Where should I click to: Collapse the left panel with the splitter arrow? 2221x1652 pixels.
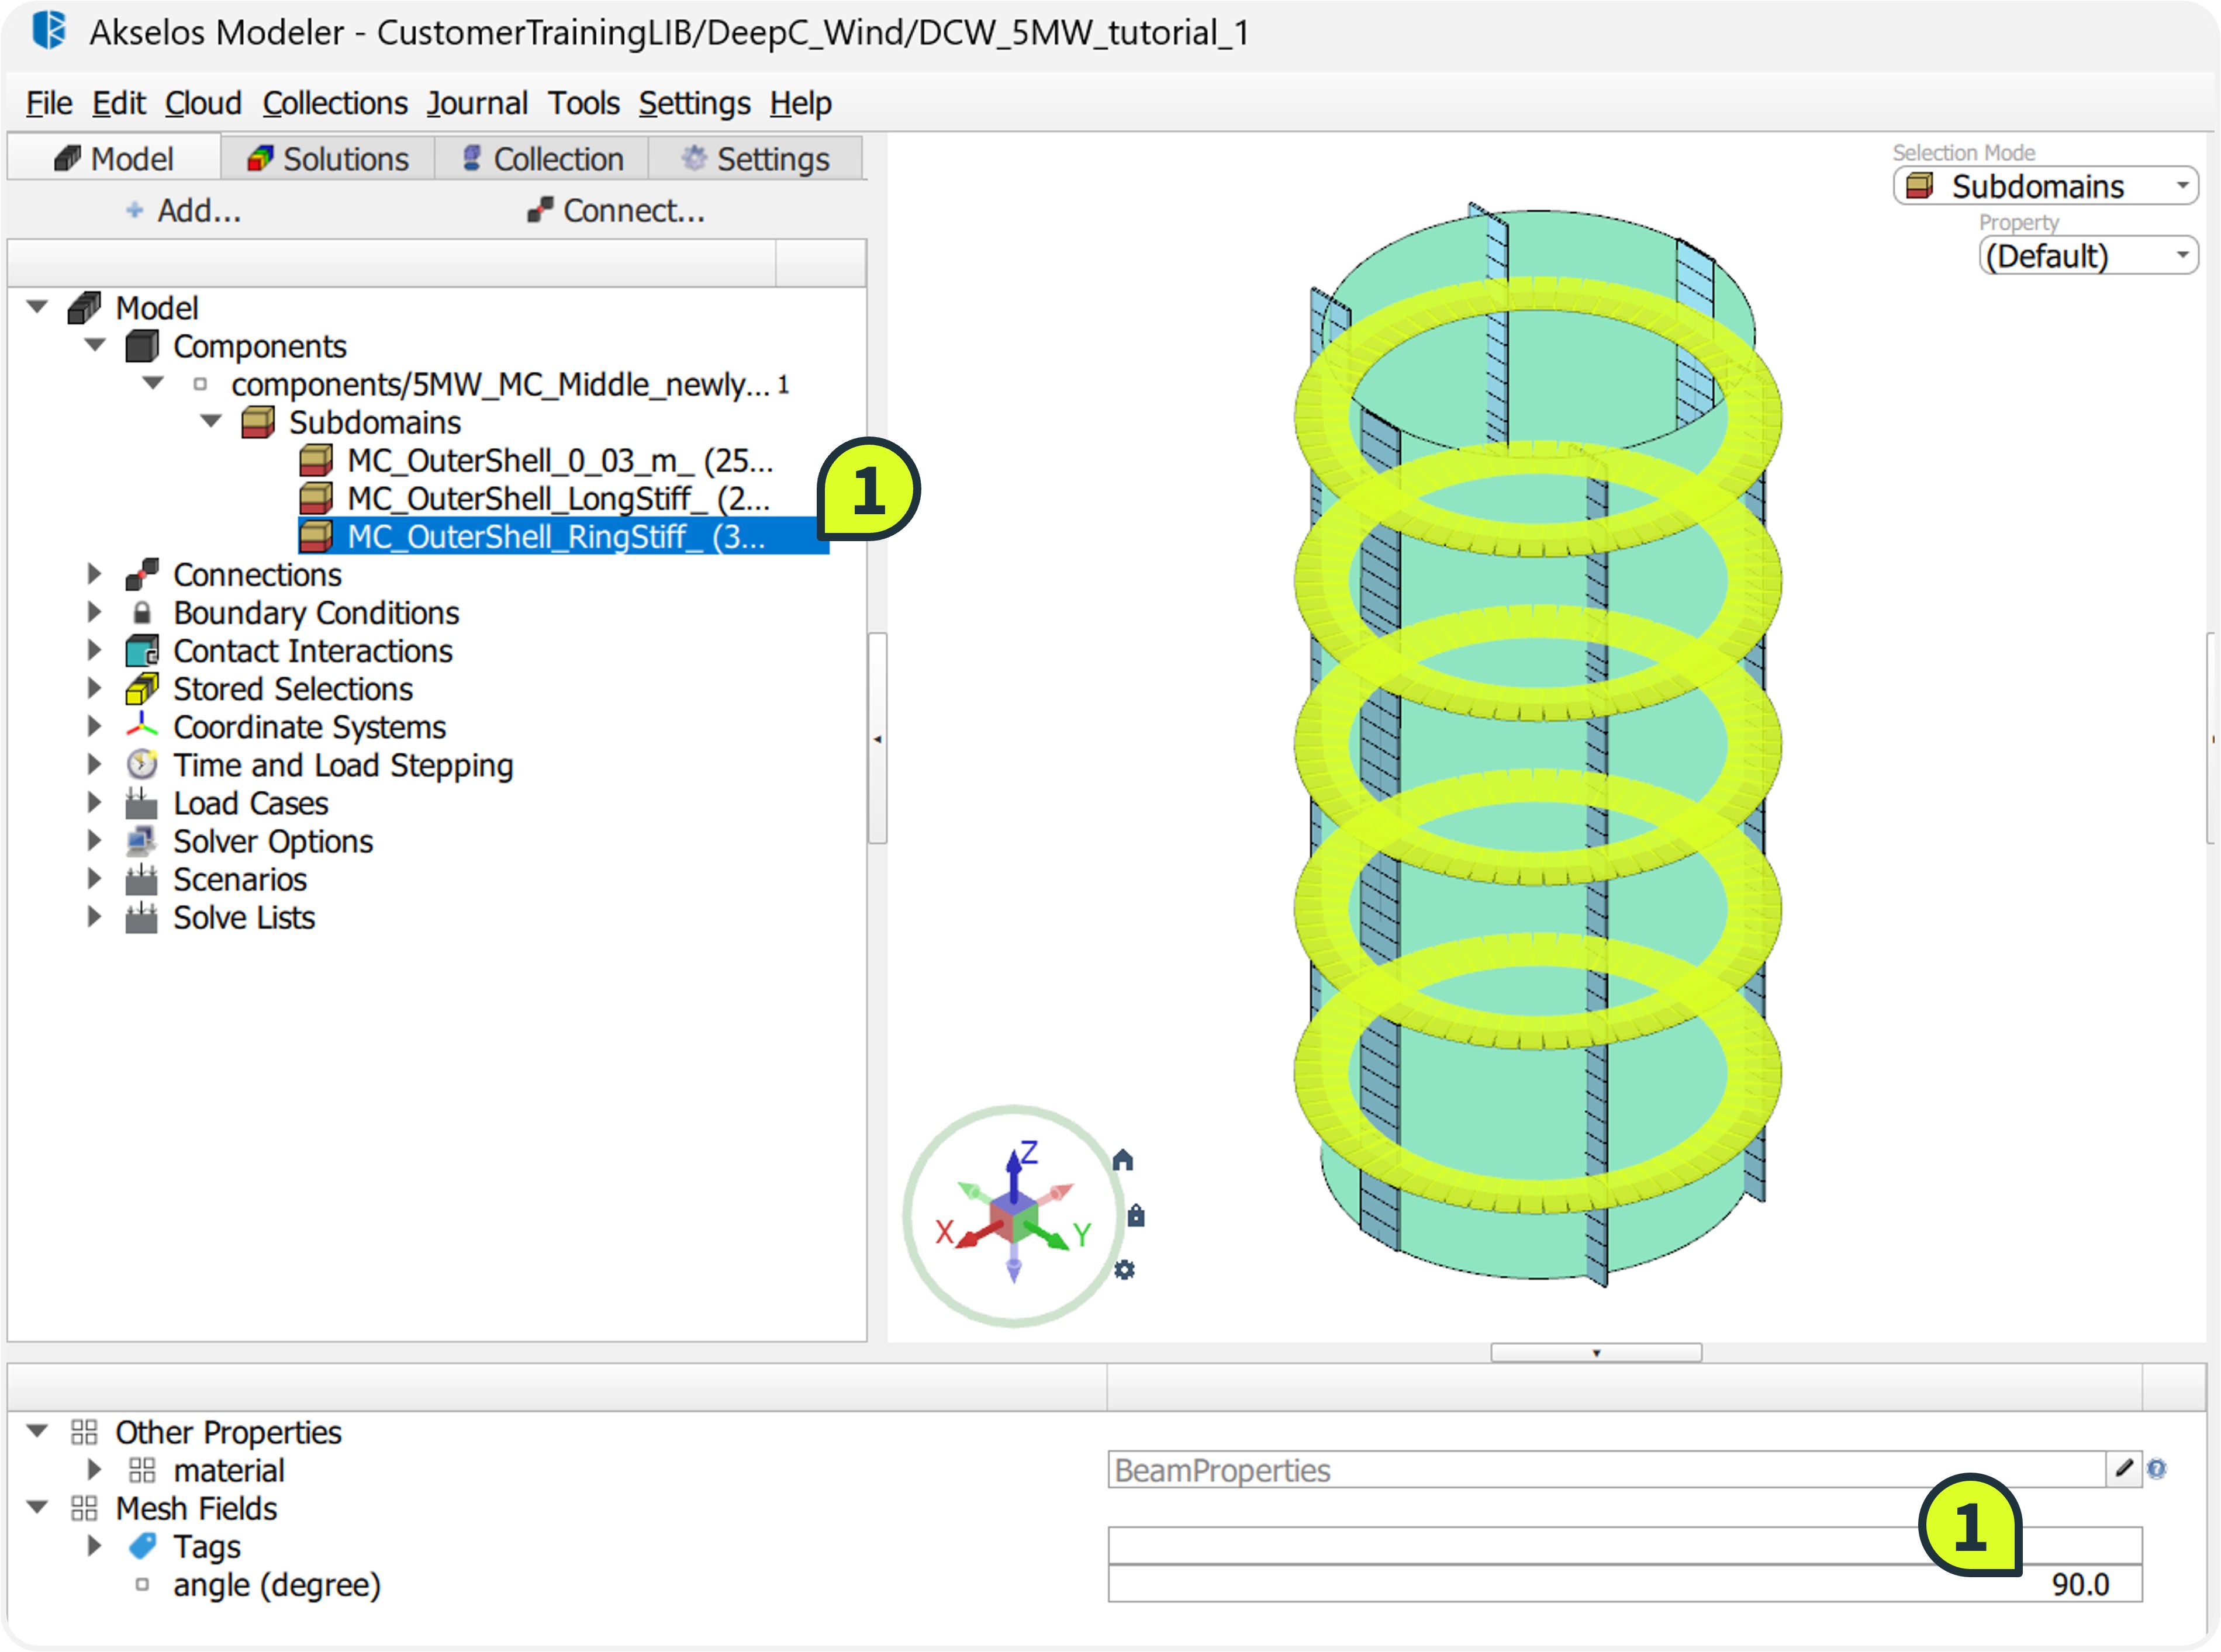tap(878, 739)
